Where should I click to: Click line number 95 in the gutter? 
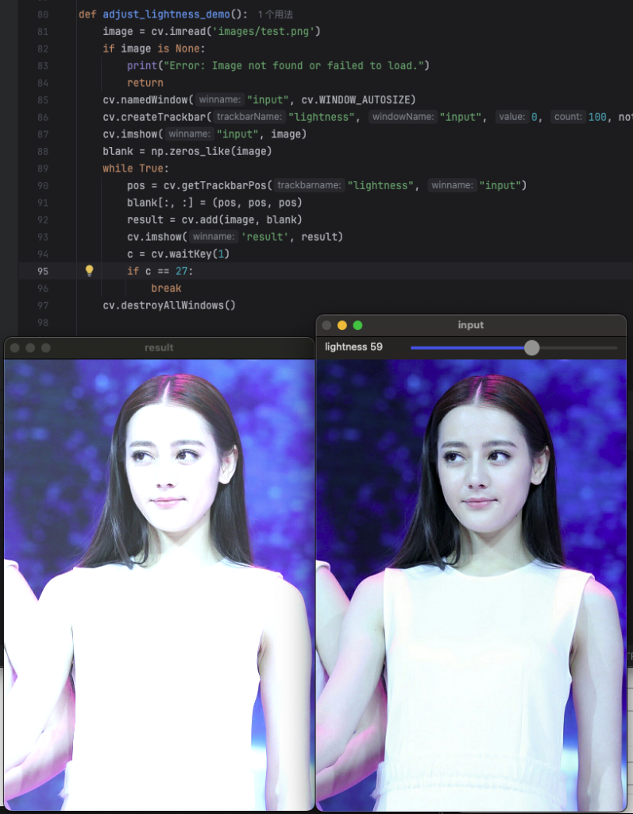click(x=43, y=271)
